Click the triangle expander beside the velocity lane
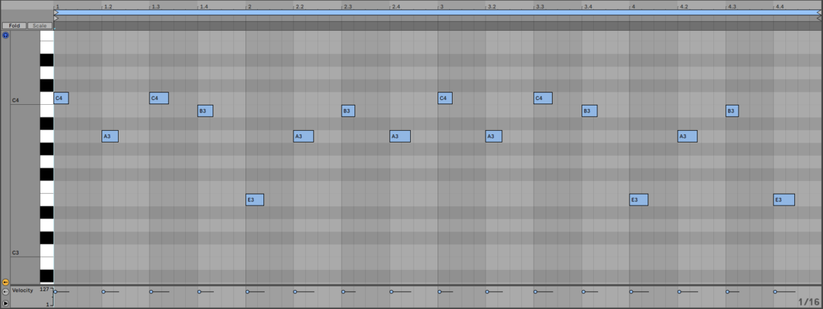 point(5,303)
